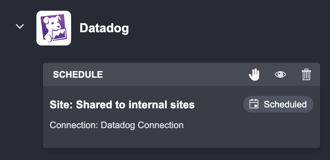330x160 pixels.
Task: Toggle the eye visibility icon
Action: 280,74
